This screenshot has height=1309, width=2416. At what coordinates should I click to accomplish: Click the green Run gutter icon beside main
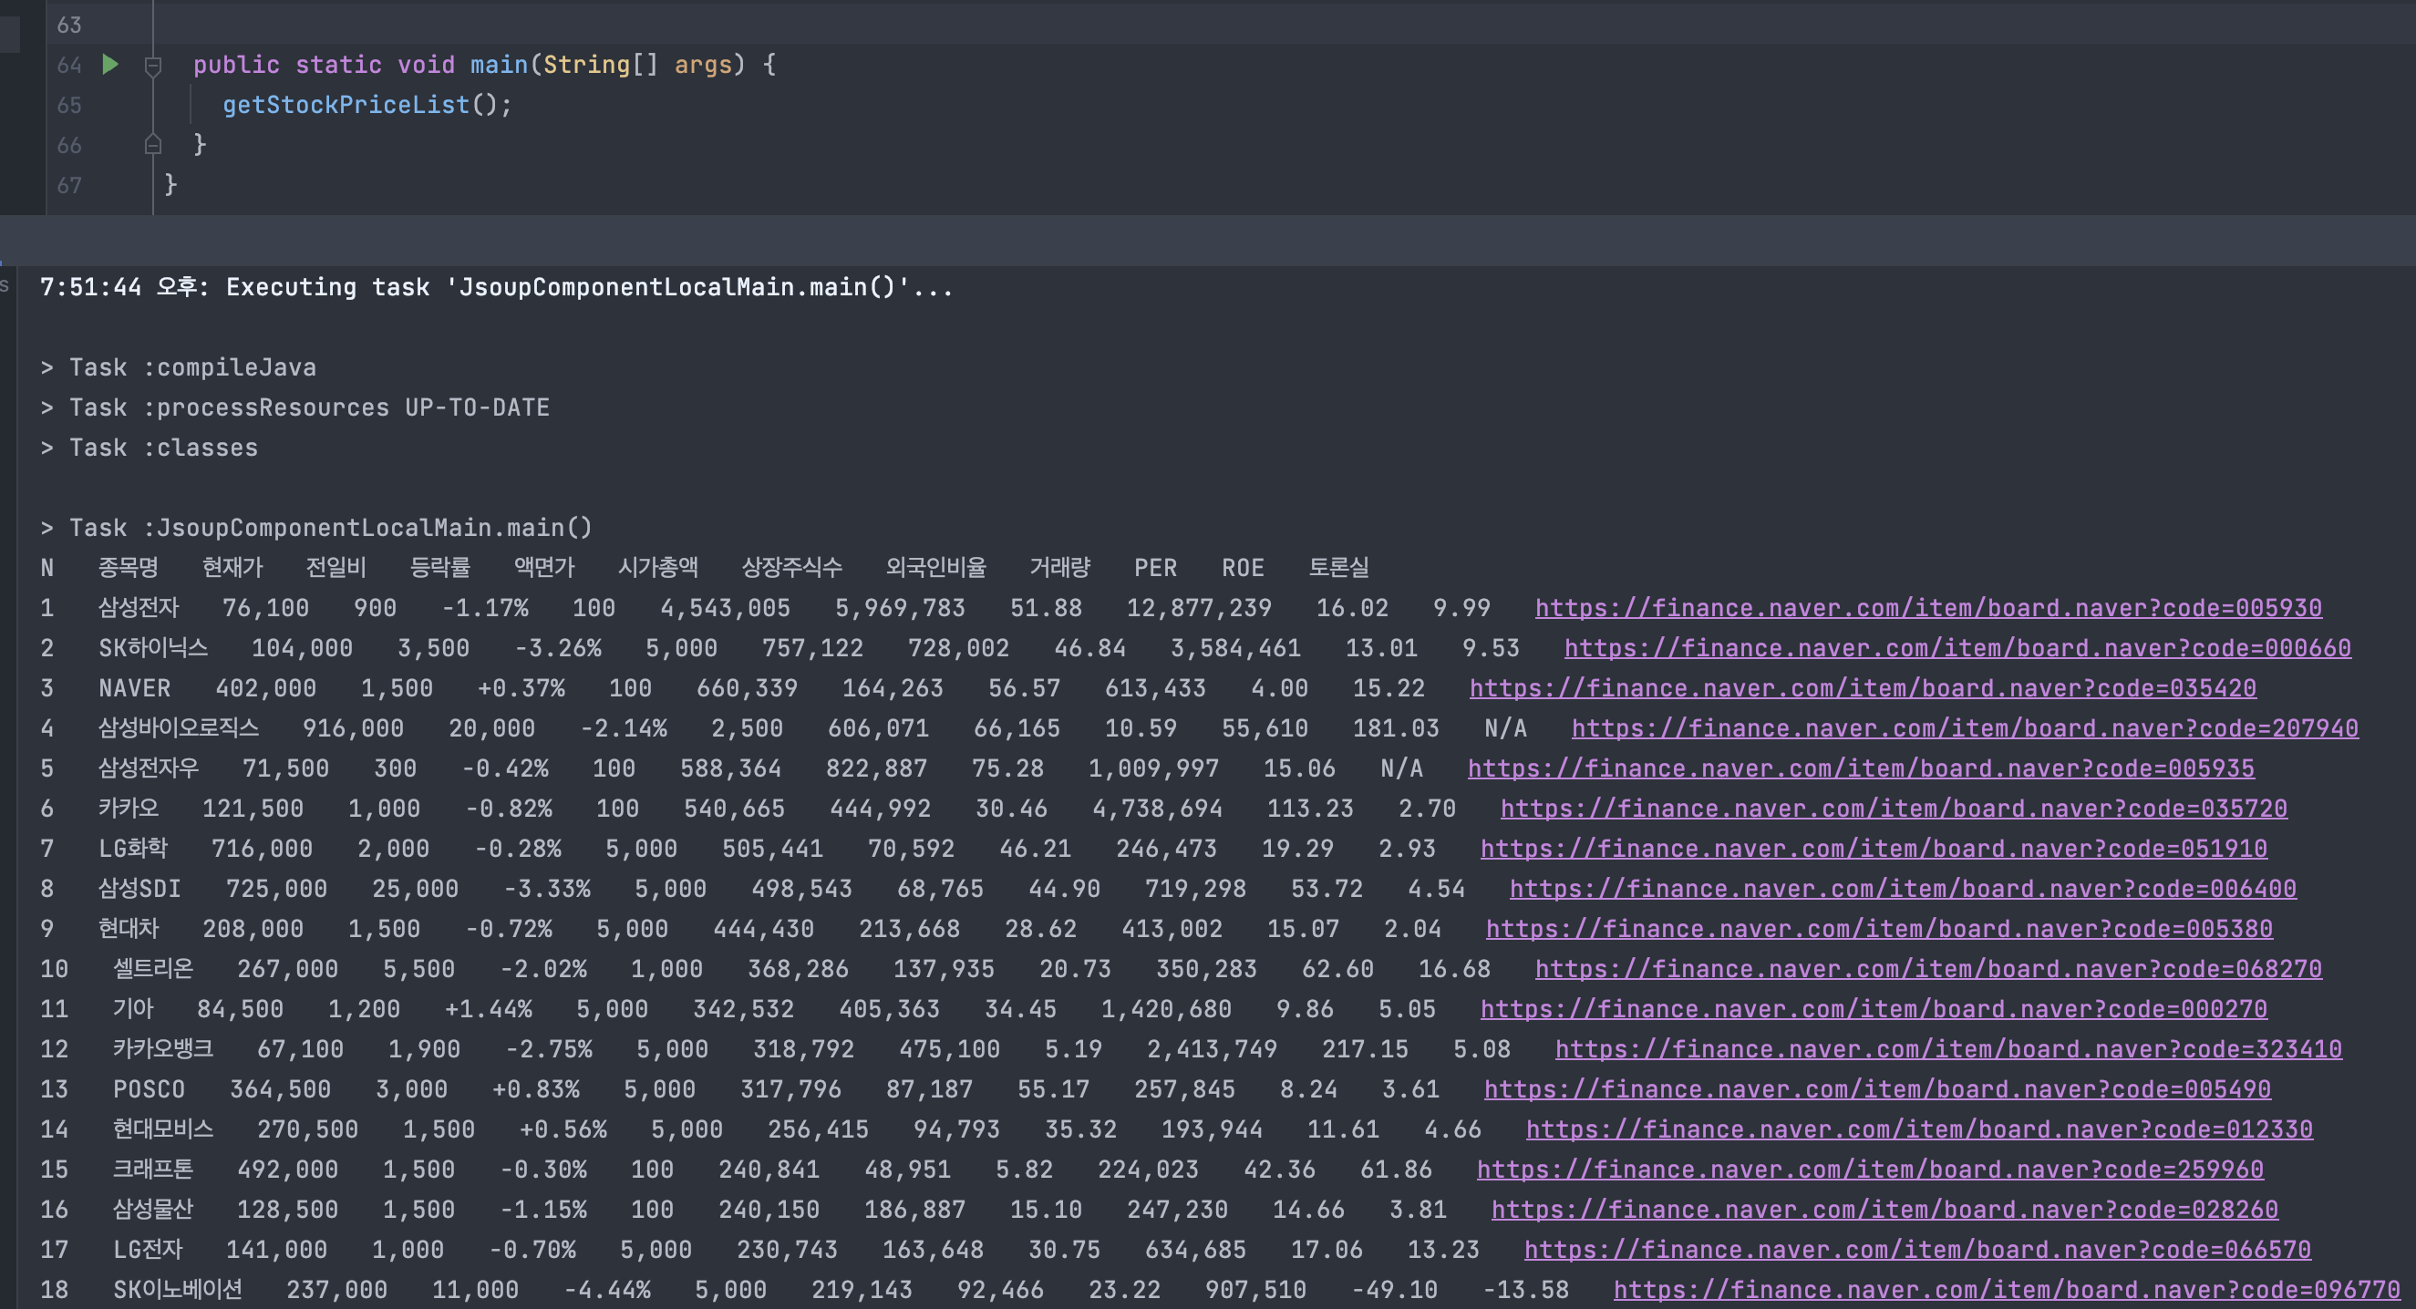point(110,65)
